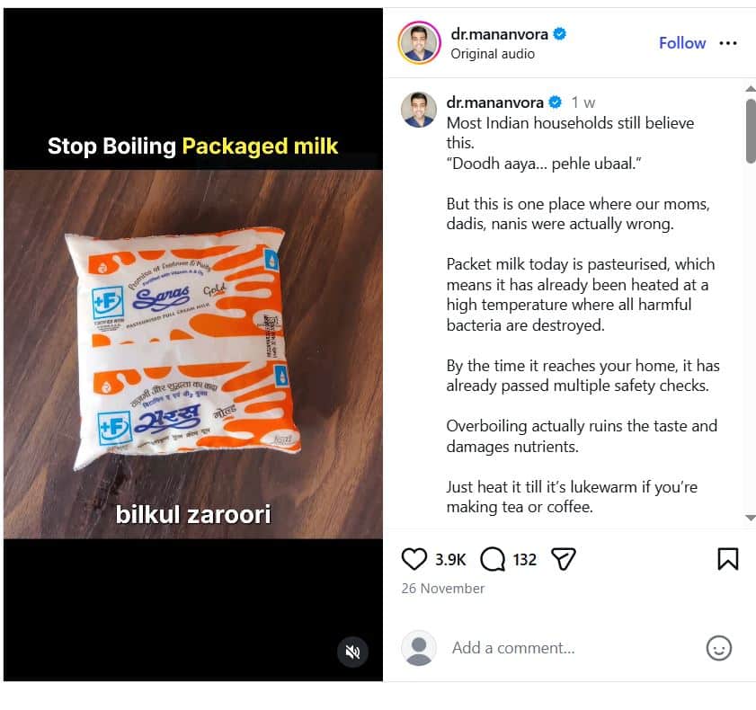Save the post with the bookmark icon

(x=727, y=560)
